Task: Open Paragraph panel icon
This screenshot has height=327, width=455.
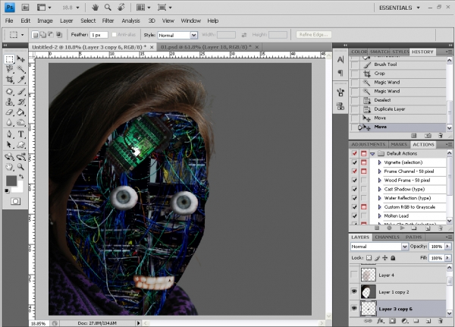Action: [340, 73]
